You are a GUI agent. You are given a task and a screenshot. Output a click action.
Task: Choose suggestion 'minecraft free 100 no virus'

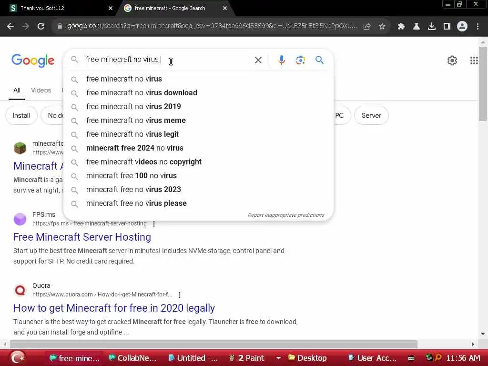(x=198, y=175)
